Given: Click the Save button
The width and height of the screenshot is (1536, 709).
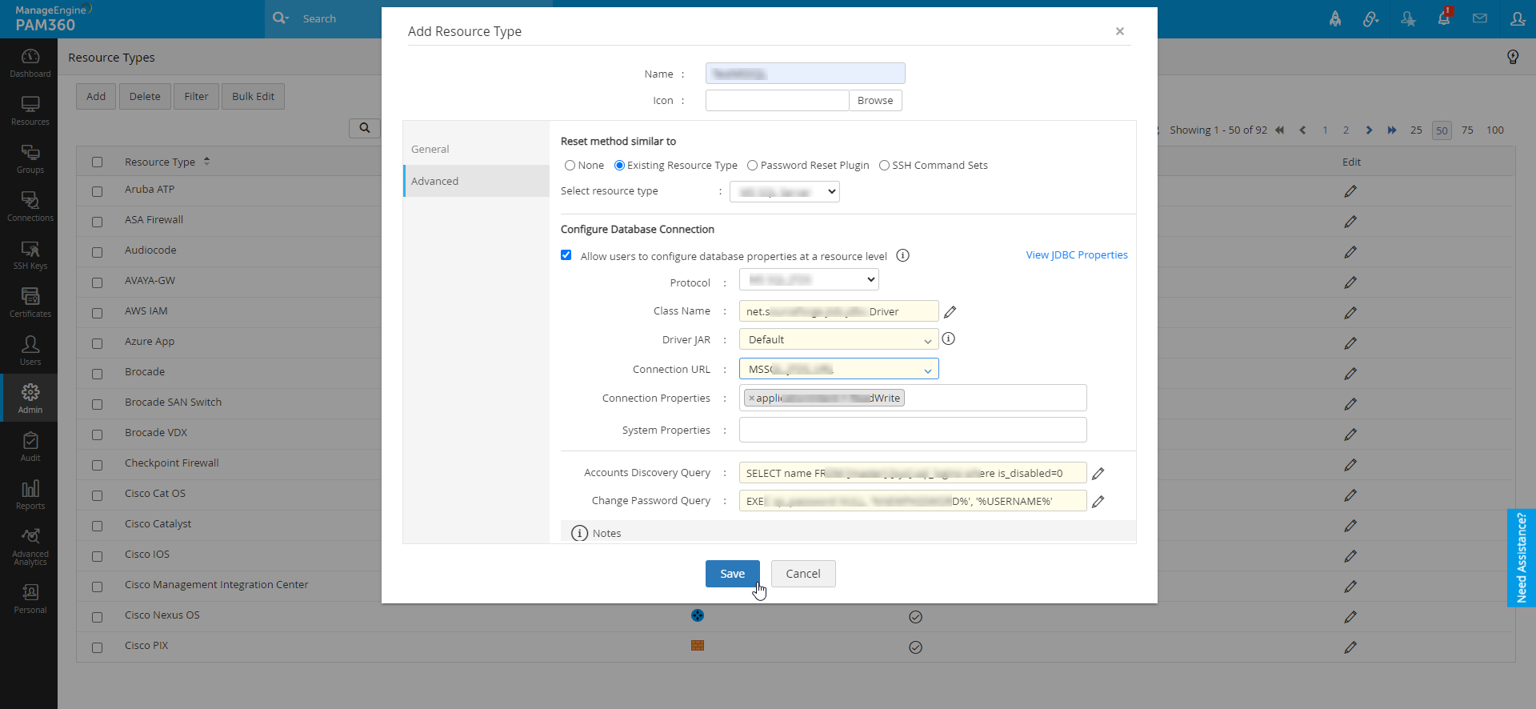Looking at the screenshot, I should pos(732,574).
